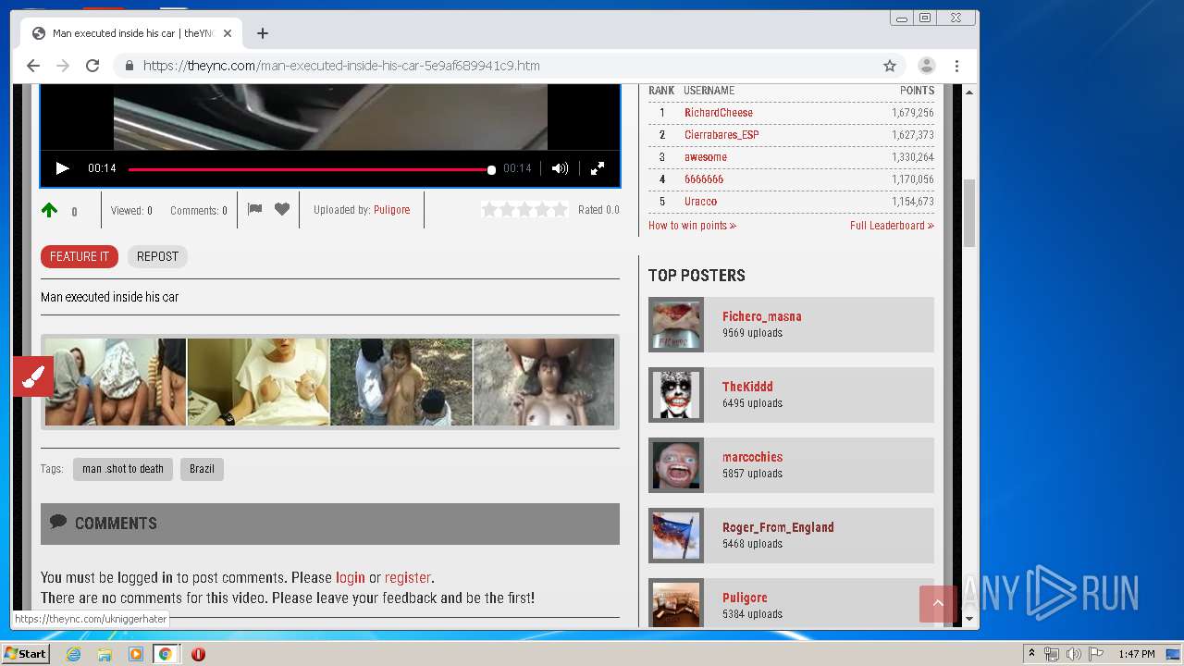Follow the register link

408,577
